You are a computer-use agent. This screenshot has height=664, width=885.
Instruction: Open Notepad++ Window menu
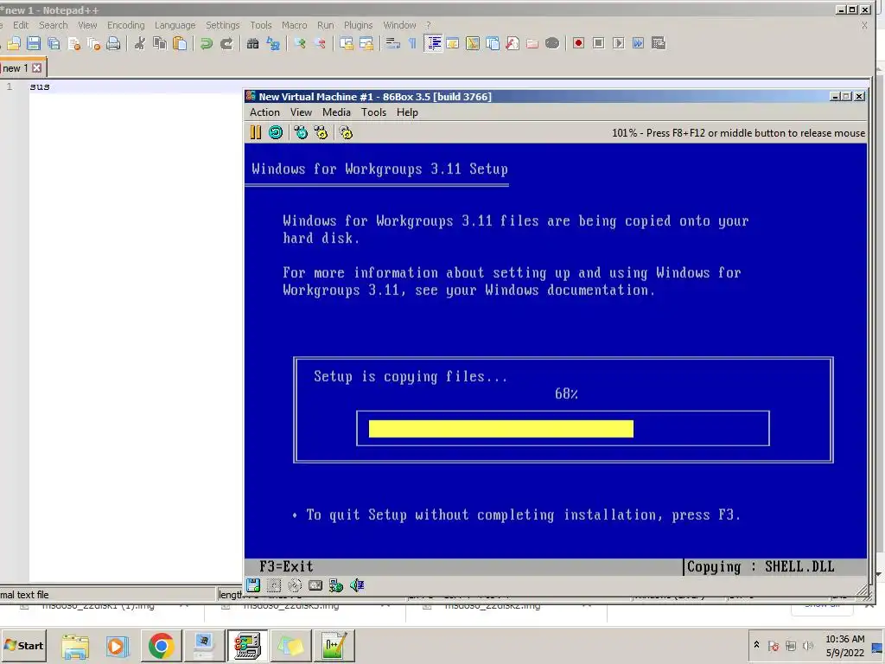(399, 25)
